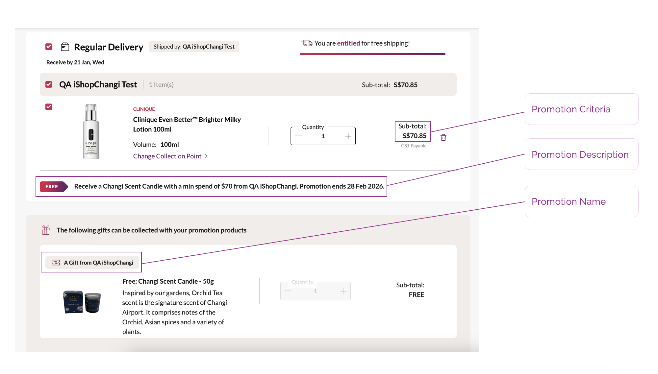Increase Clinique lotion quantity with plus
The width and height of the screenshot is (658, 374).
click(x=348, y=136)
